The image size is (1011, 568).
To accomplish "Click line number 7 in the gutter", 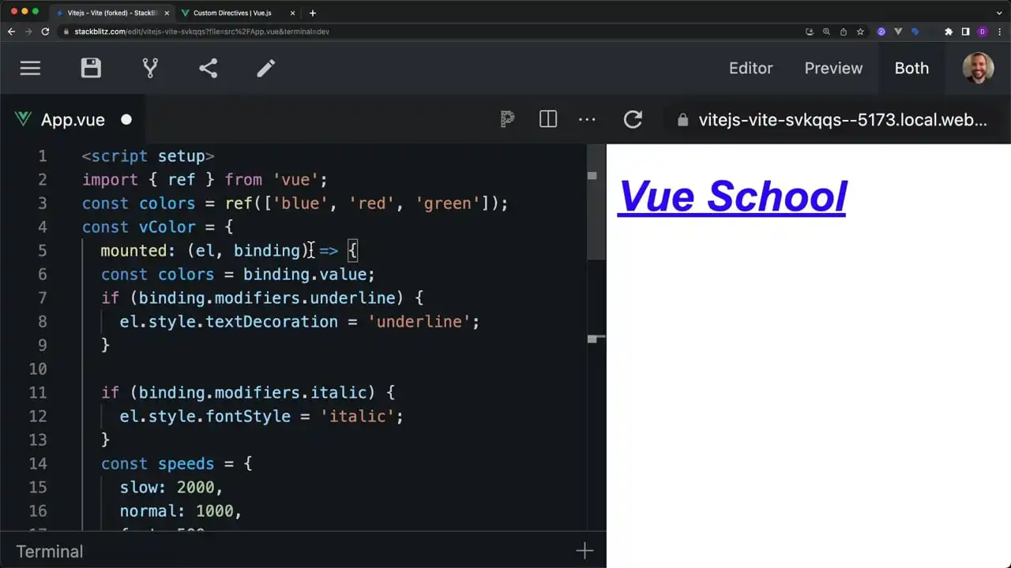I will [x=42, y=297].
